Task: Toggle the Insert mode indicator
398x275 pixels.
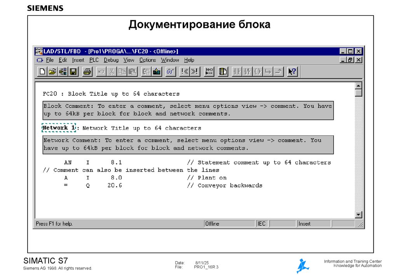Action: pos(307,223)
